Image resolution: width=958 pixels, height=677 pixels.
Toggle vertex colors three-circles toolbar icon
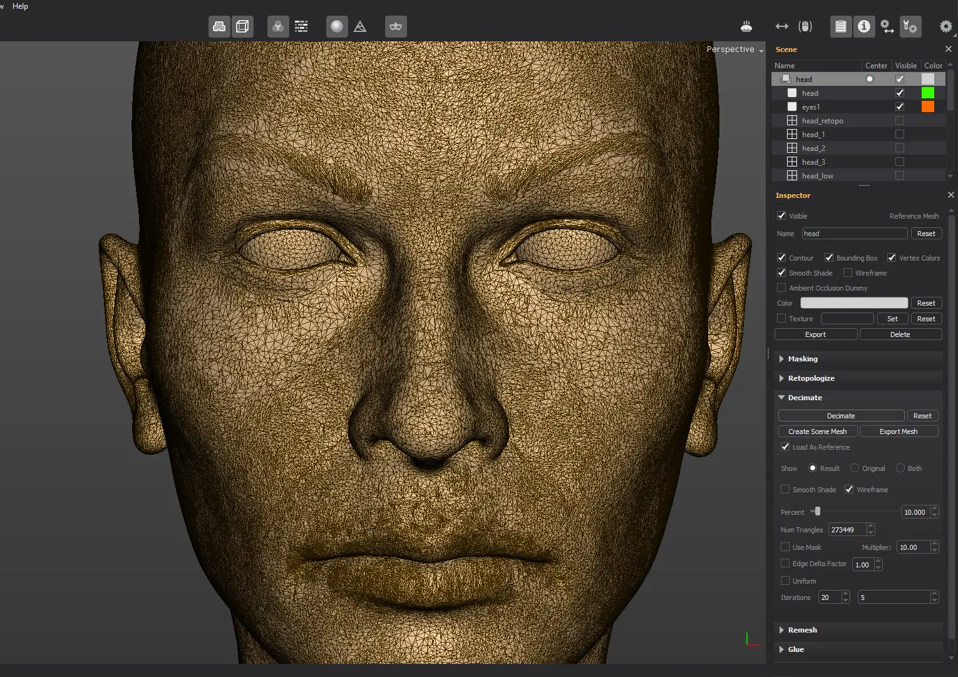point(278,27)
